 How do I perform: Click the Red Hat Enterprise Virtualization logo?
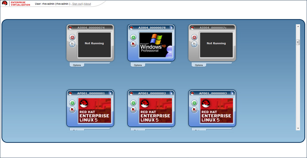[16, 3]
